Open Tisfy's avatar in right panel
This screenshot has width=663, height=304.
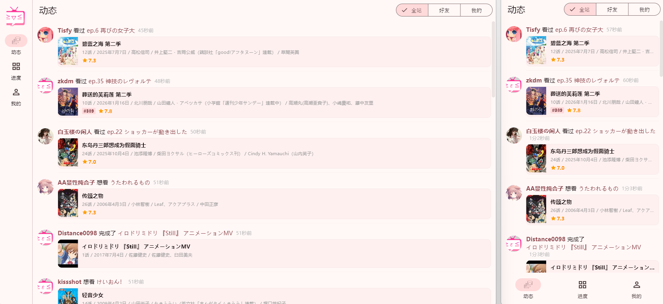[x=514, y=34]
